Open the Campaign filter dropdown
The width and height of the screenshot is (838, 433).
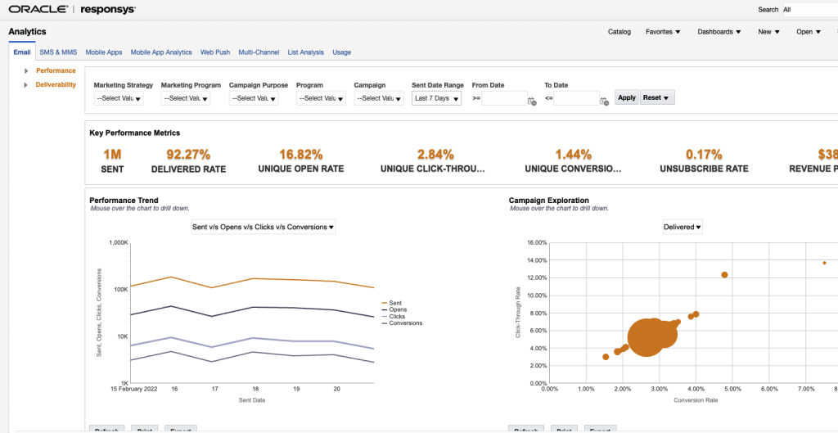pyautogui.click(x=378, y=98)
